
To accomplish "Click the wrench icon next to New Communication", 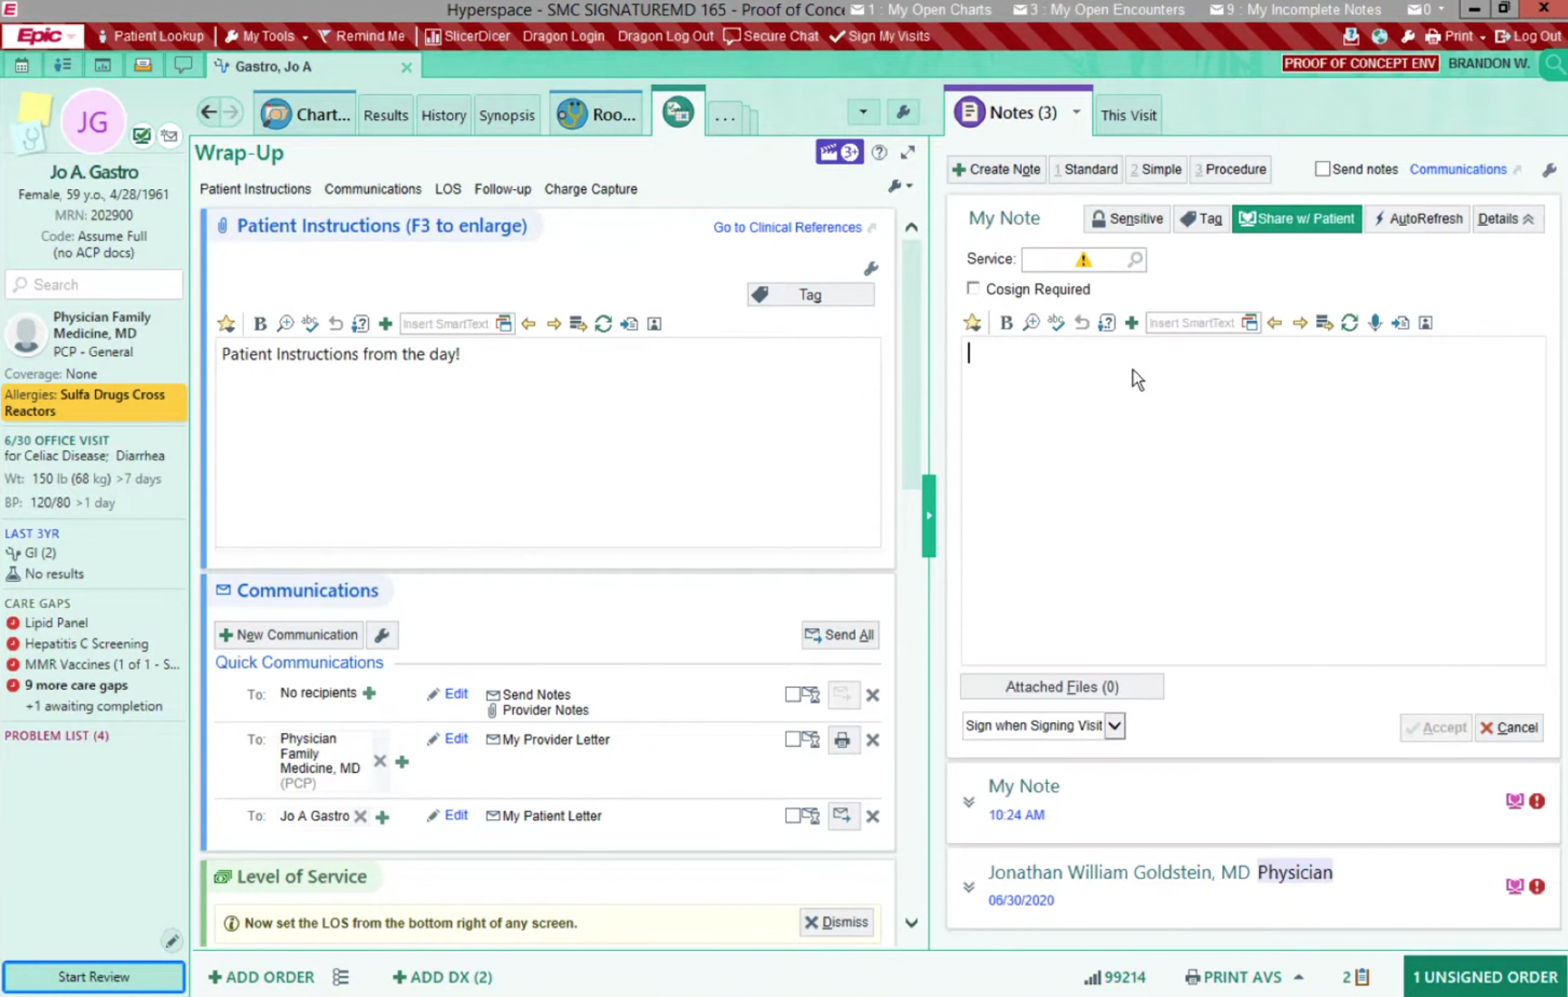I will click(382, 635).
